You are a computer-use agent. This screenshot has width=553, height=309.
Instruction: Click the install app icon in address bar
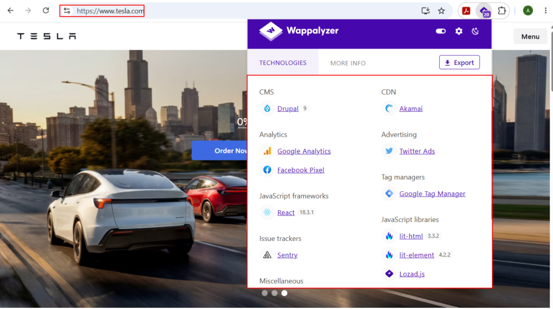[x=426, y=11]
